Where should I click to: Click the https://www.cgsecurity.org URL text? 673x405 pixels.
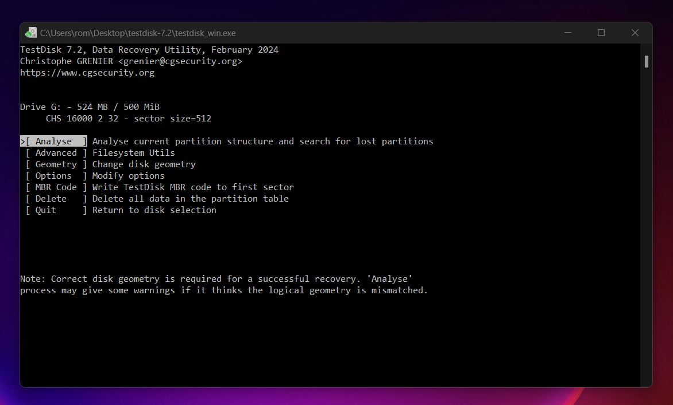click(87, 73)
